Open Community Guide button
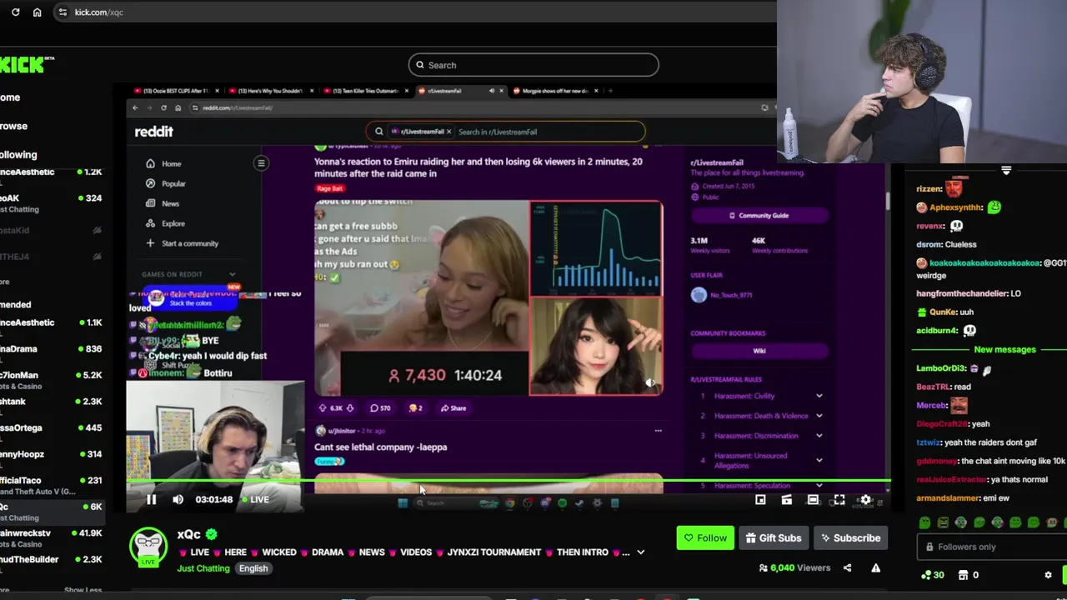Screen dimensions: 1067x600 [x=759, y=216]
